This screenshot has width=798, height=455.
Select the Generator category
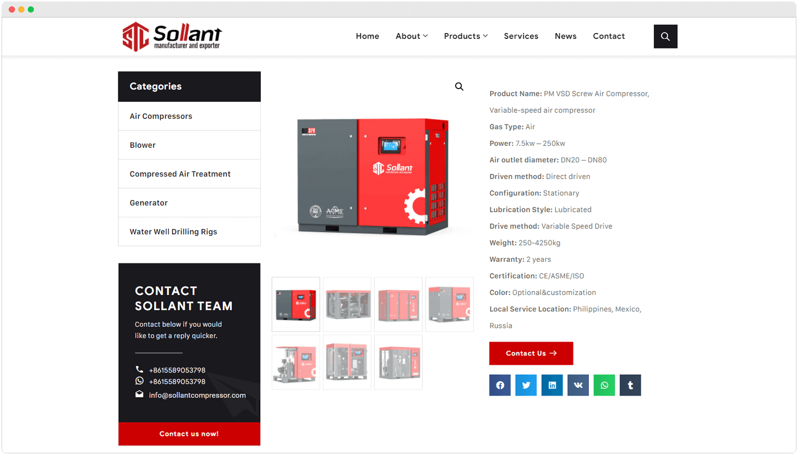189,203
